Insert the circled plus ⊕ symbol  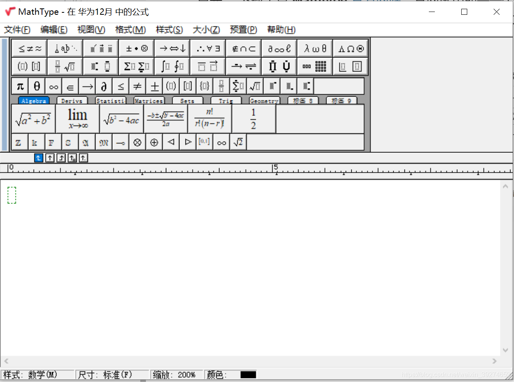point(154,142)
